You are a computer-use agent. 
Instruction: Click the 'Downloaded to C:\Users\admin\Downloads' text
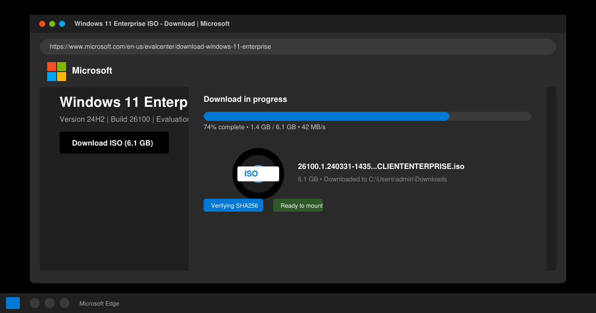[385, 179]
